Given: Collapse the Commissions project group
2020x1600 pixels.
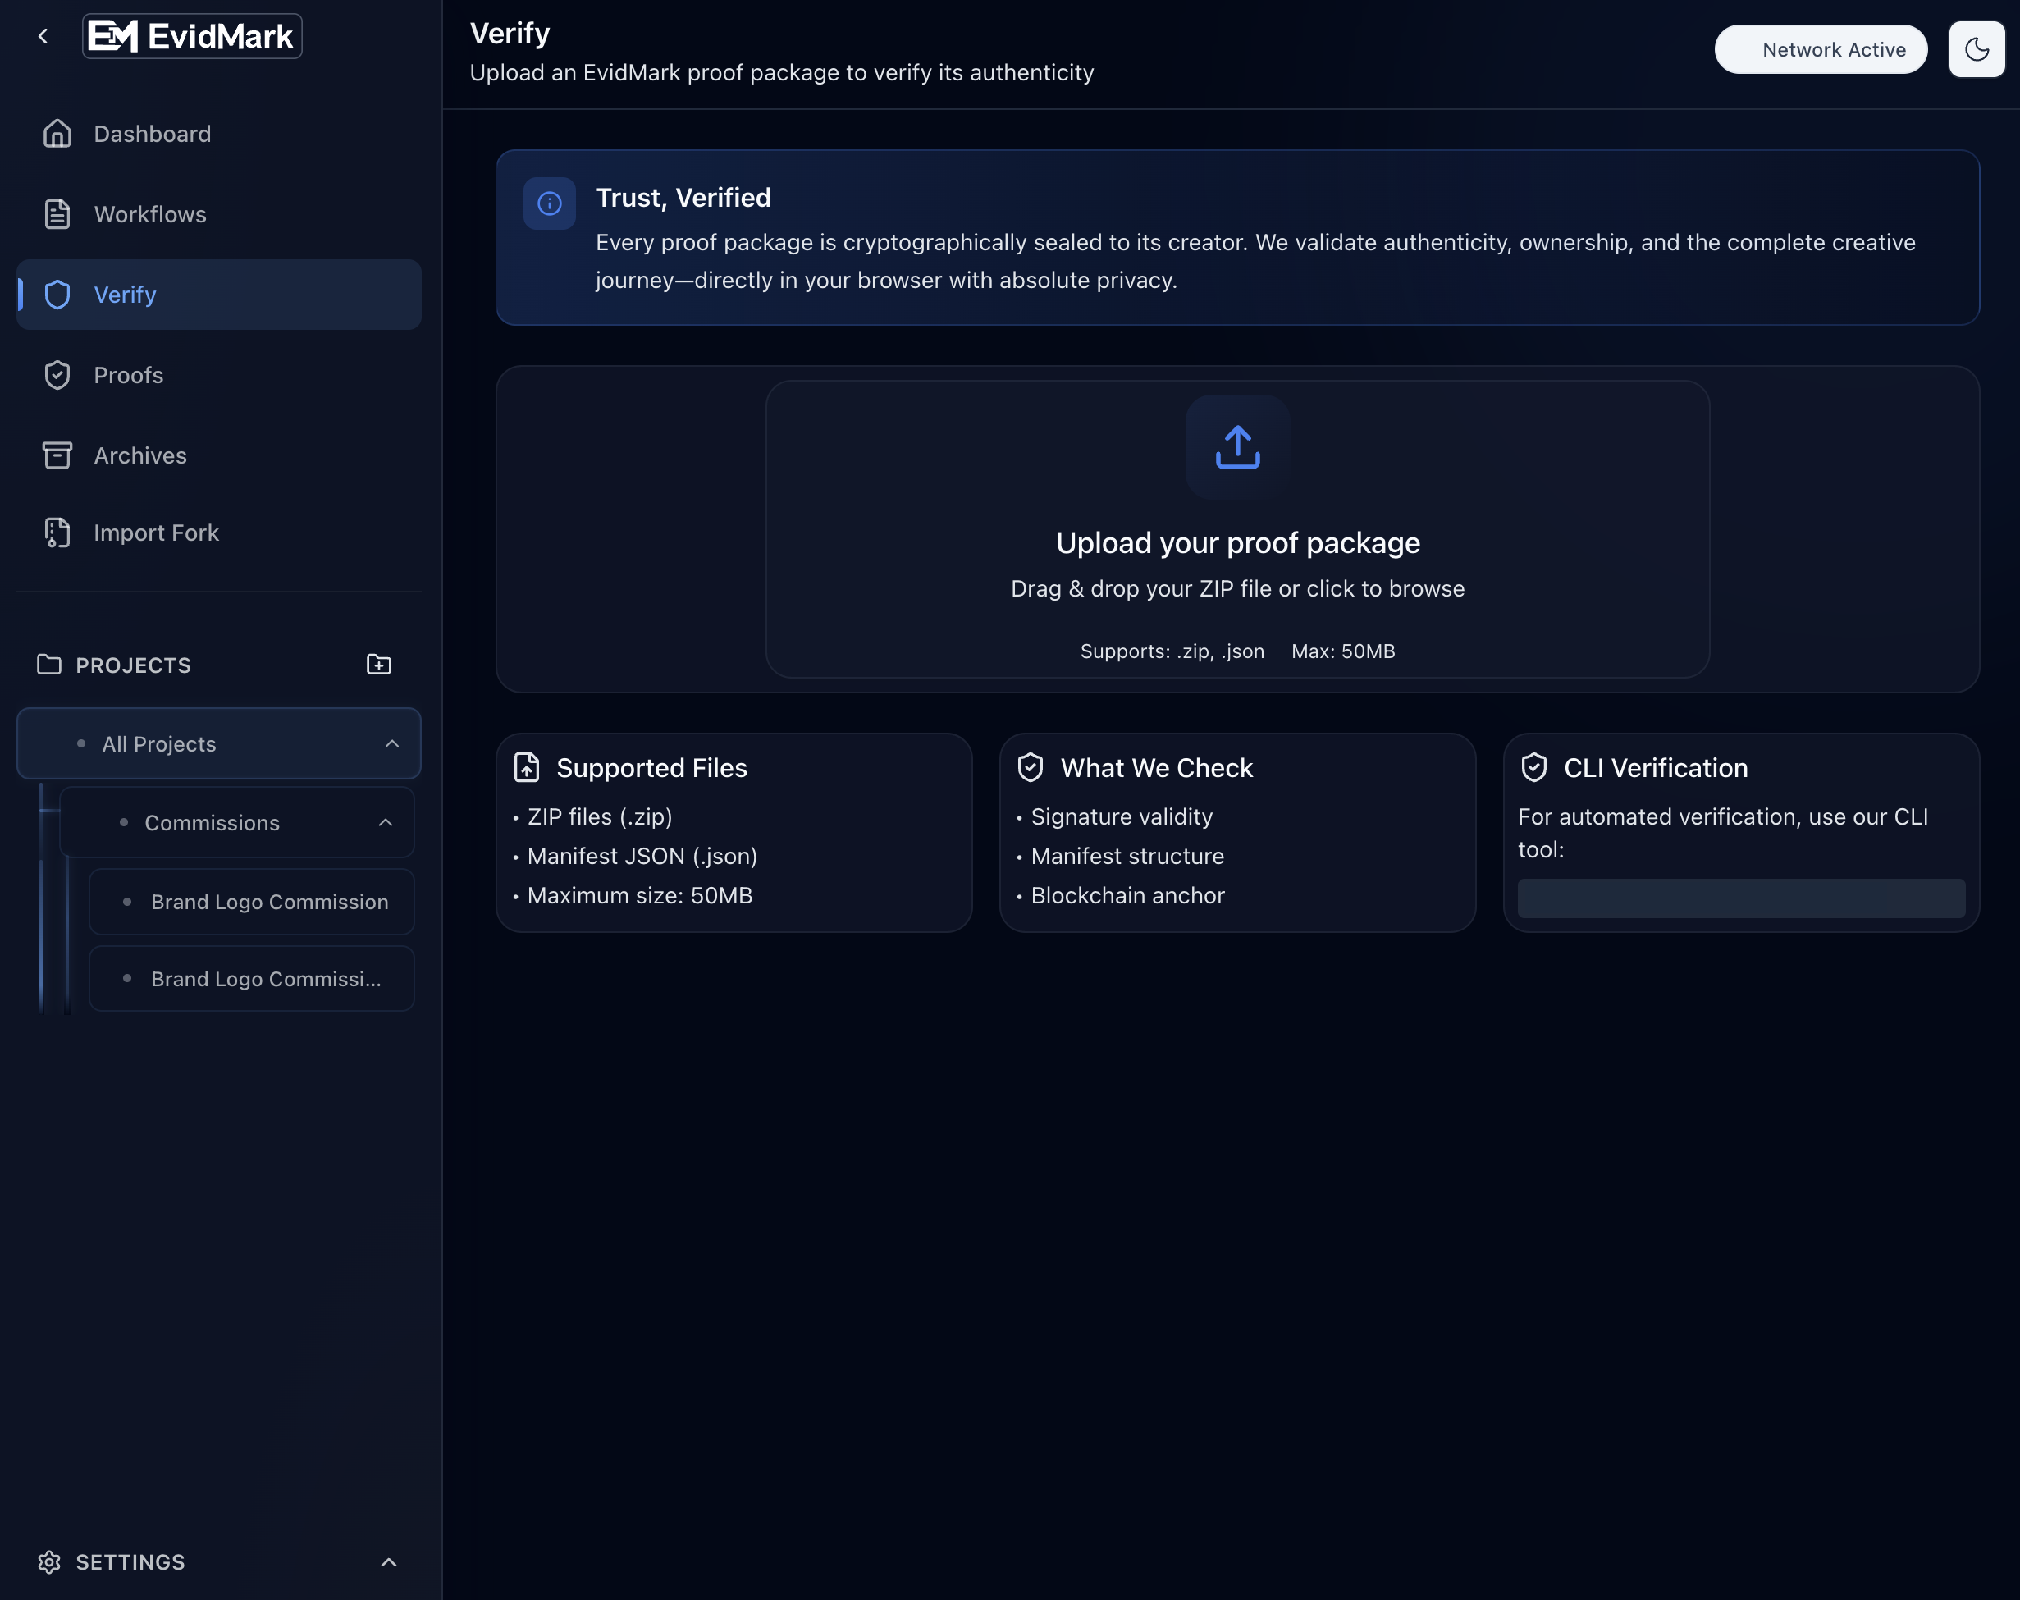Looking at the screenshot, I should (x=385, y=821).
